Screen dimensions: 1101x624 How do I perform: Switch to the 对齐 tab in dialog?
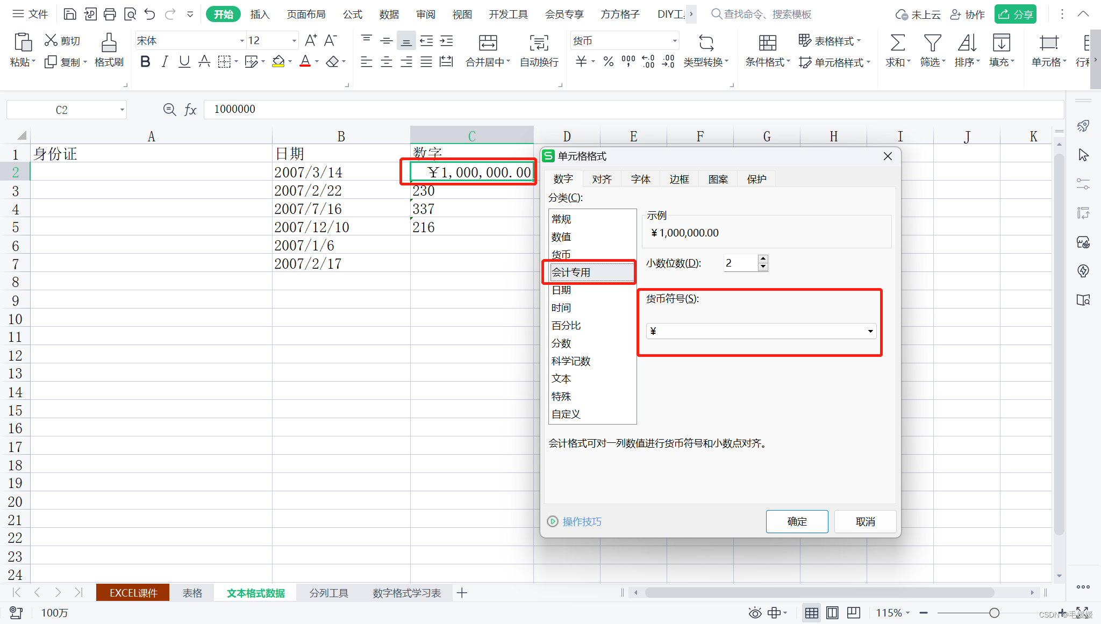pos(602,179)
